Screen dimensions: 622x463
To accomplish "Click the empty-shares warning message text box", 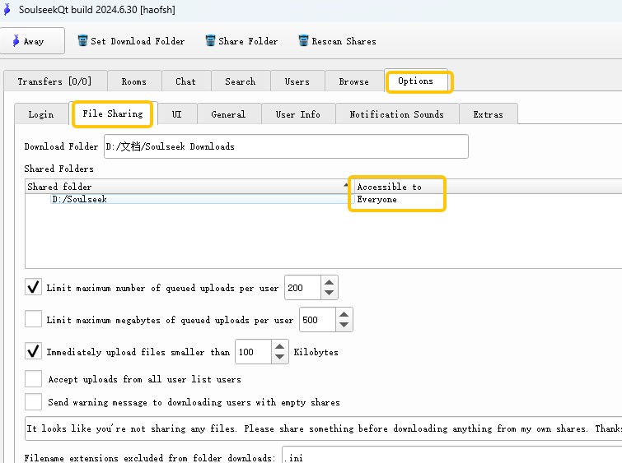I will pos(323,428).
